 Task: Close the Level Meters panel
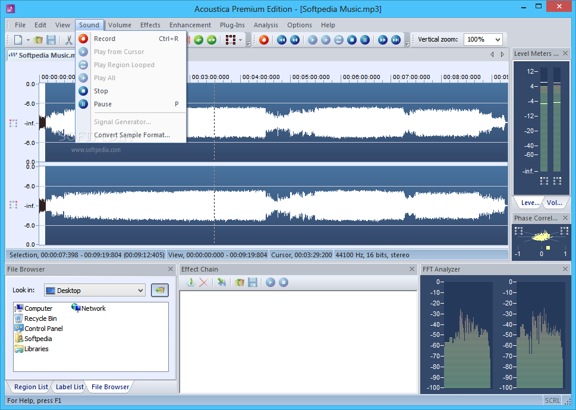(565, 53)
